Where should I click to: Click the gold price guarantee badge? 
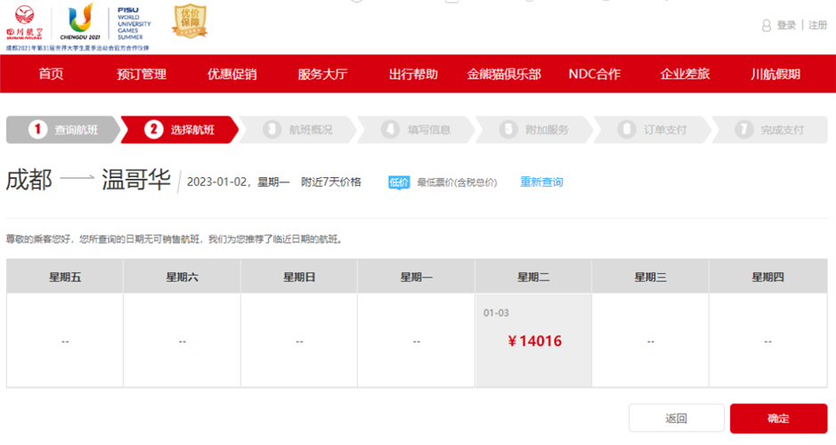point(189,21)
